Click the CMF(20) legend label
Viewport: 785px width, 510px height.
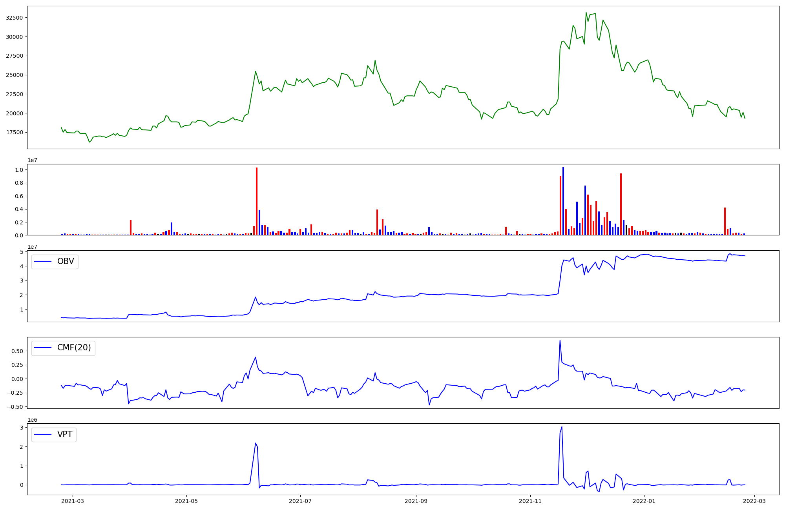(74, 348)
